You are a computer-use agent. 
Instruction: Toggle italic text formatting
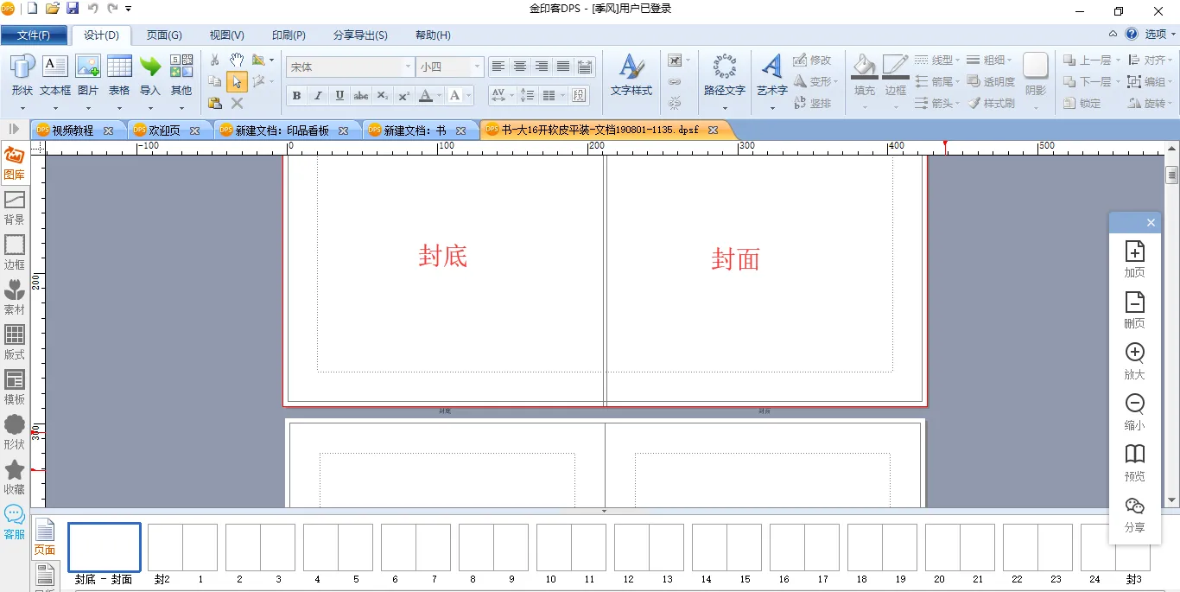[x=318, y=96]
